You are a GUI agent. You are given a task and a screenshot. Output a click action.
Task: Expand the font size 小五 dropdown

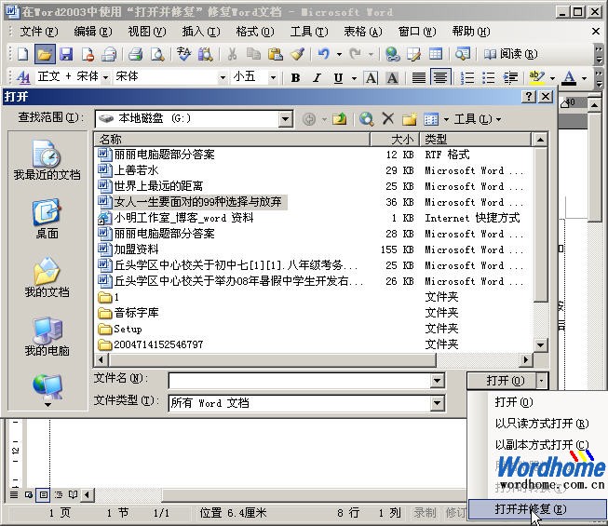tap(273, 77)
